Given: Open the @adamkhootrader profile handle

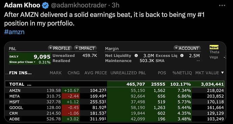Looking at the screenshot, I should coord(79,5).
